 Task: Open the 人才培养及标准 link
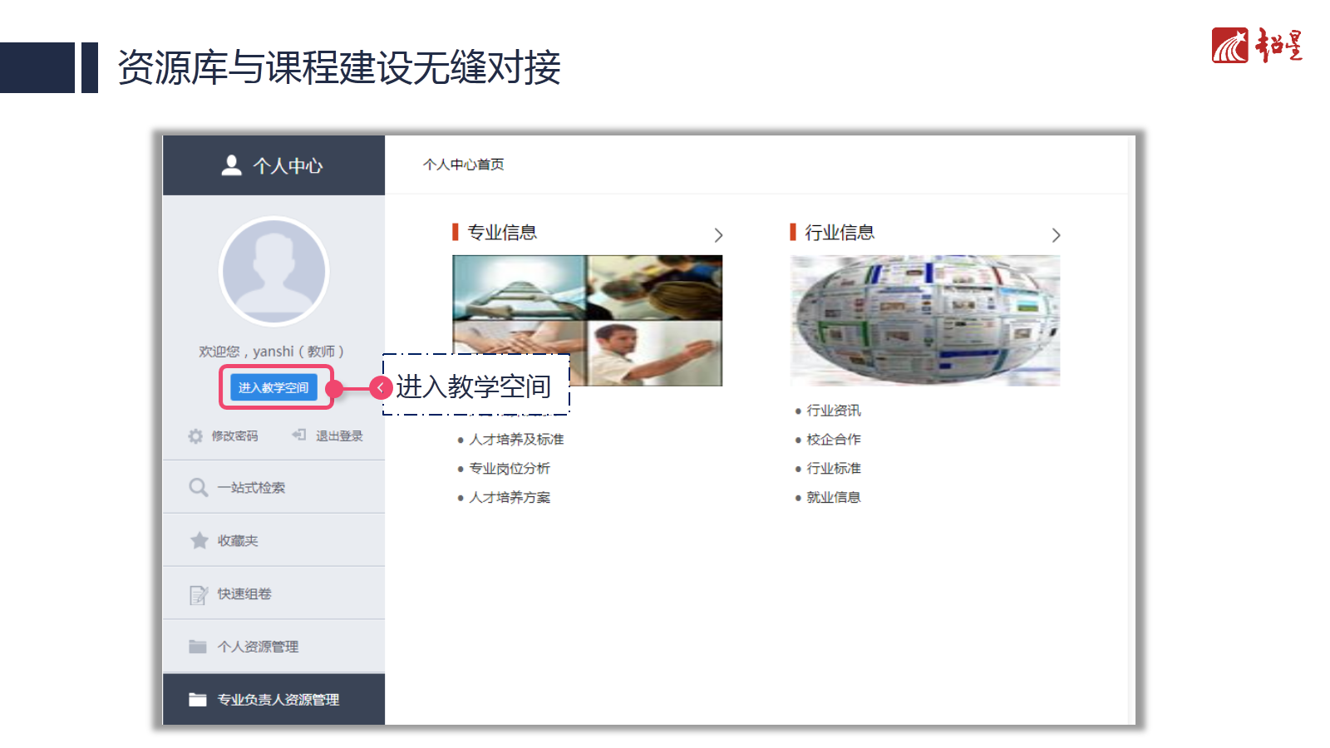(x=516, y=440)
